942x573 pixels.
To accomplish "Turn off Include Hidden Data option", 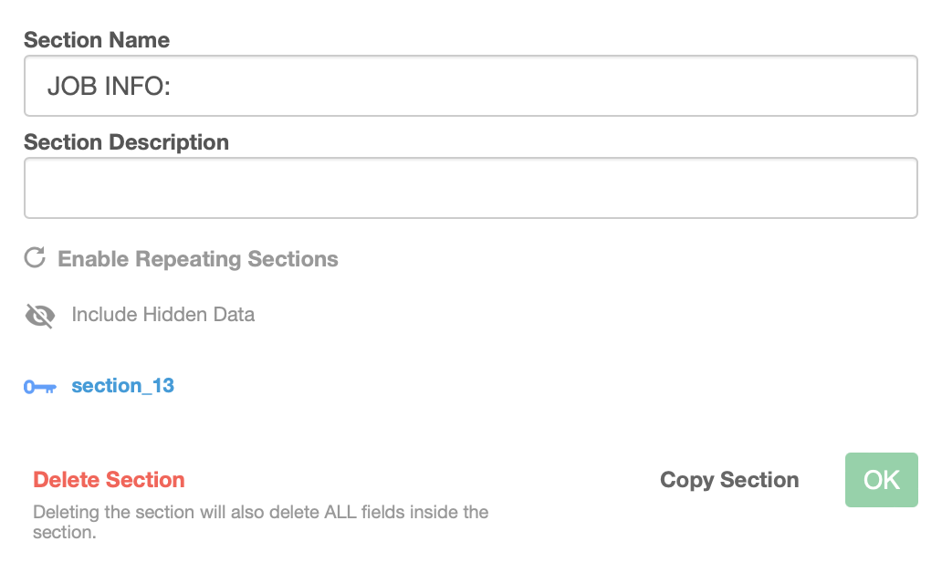I will click(x=162, y=315).
